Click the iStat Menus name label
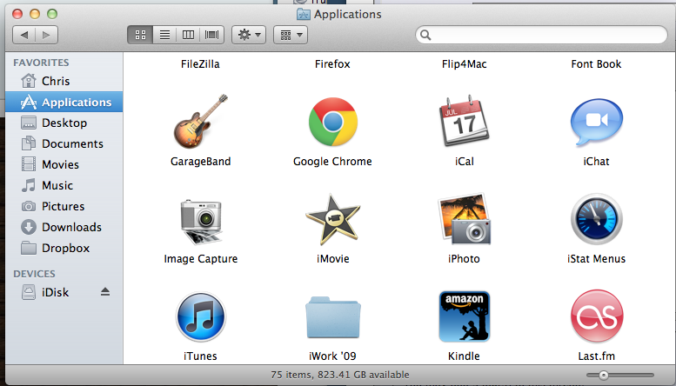Viewport: 676px width, 386px height. 596,259
